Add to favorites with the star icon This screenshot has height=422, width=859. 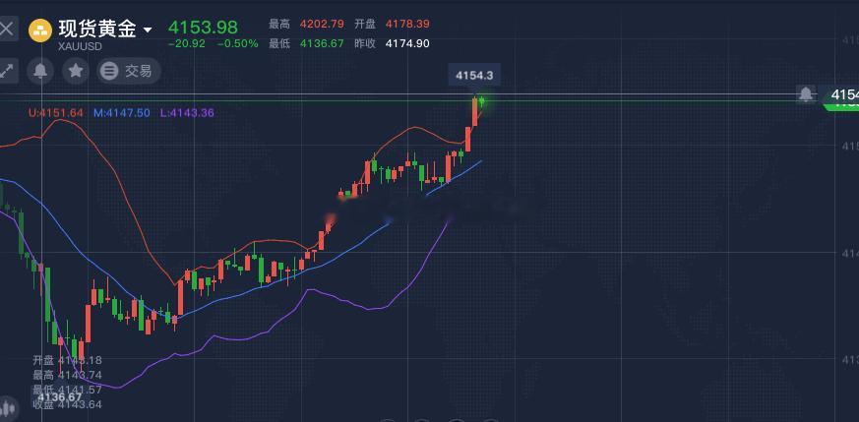(76, 71)
